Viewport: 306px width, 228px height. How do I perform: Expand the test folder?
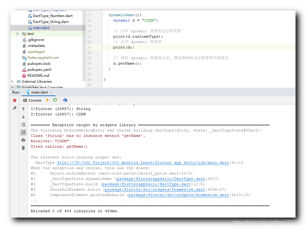click(18, 33)
